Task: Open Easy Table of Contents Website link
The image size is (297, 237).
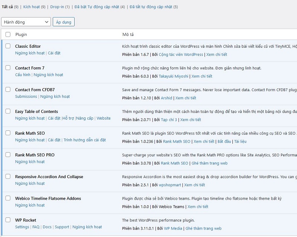Action: pos(104,118)
